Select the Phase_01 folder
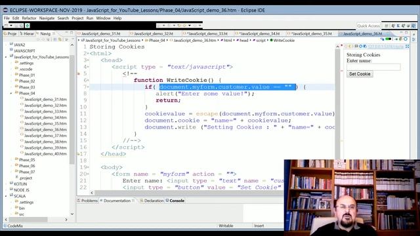 point(27,75)
